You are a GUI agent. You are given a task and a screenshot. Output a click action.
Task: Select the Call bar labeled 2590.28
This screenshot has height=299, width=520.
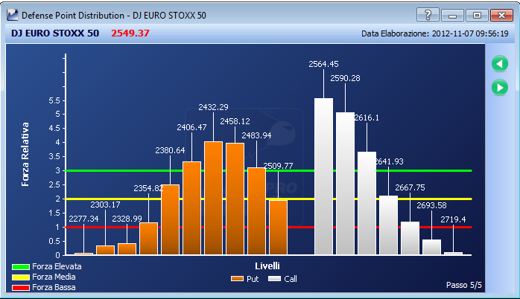[x=345, y=184]
